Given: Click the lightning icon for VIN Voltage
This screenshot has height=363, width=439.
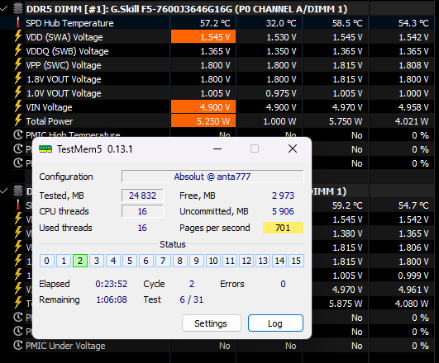Looking at the screenshot, I should pyautogui.click(x=18, y=106).
